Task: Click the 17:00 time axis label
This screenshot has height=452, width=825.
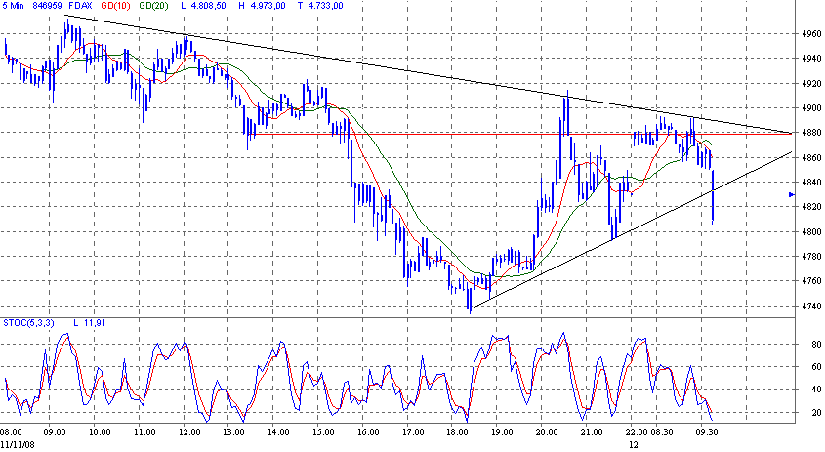Action: pos(412,432)
